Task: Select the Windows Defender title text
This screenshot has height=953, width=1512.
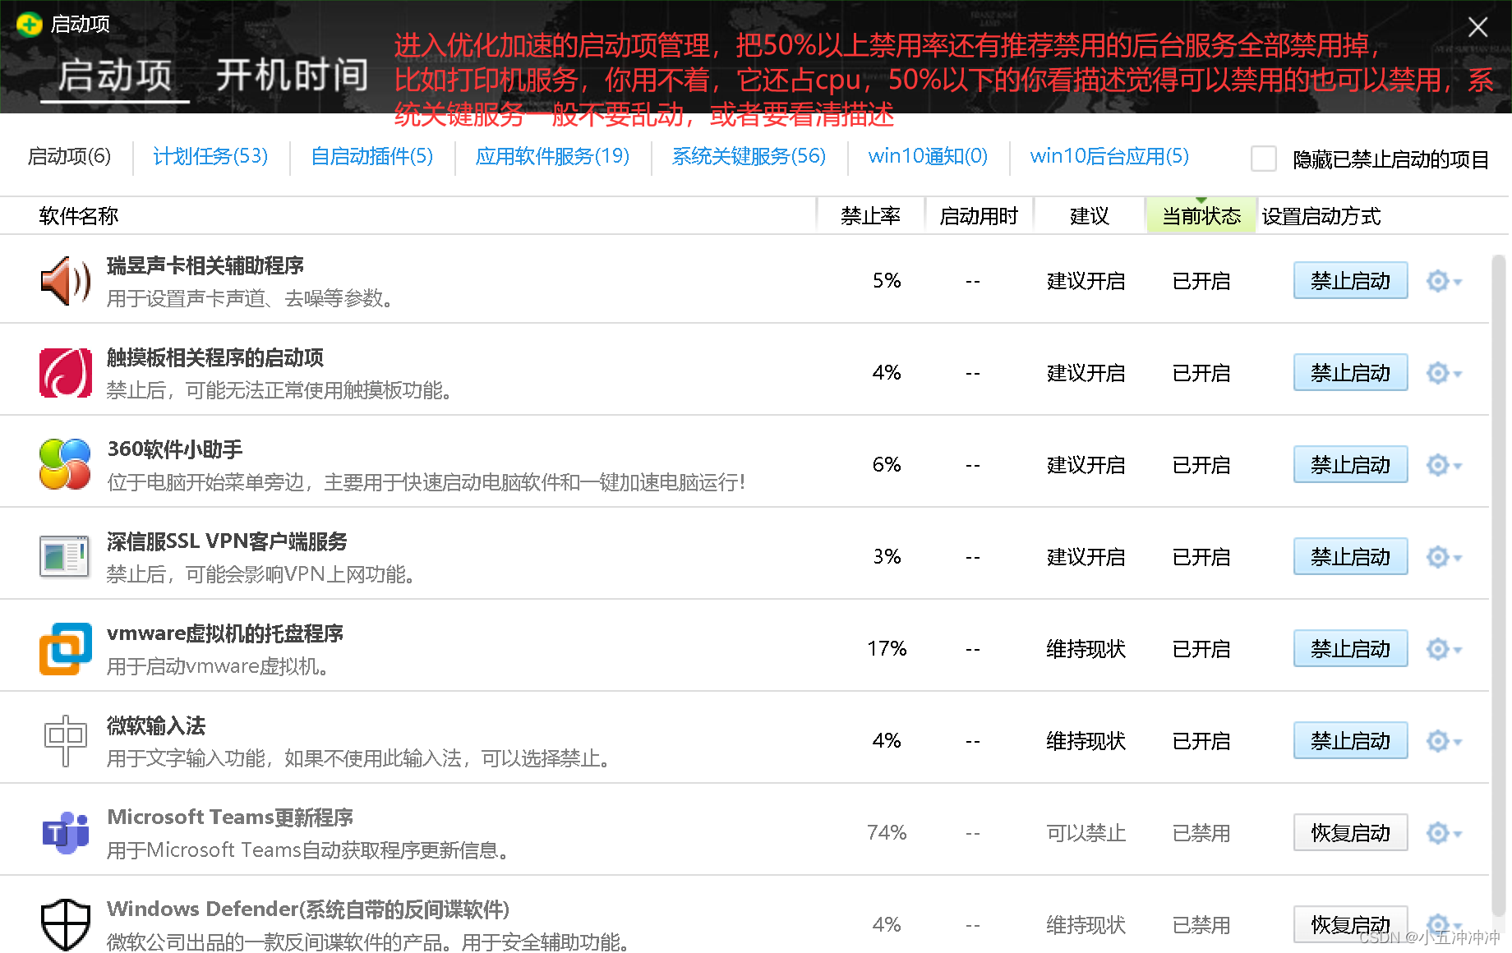Action: [x=308, y=909]
